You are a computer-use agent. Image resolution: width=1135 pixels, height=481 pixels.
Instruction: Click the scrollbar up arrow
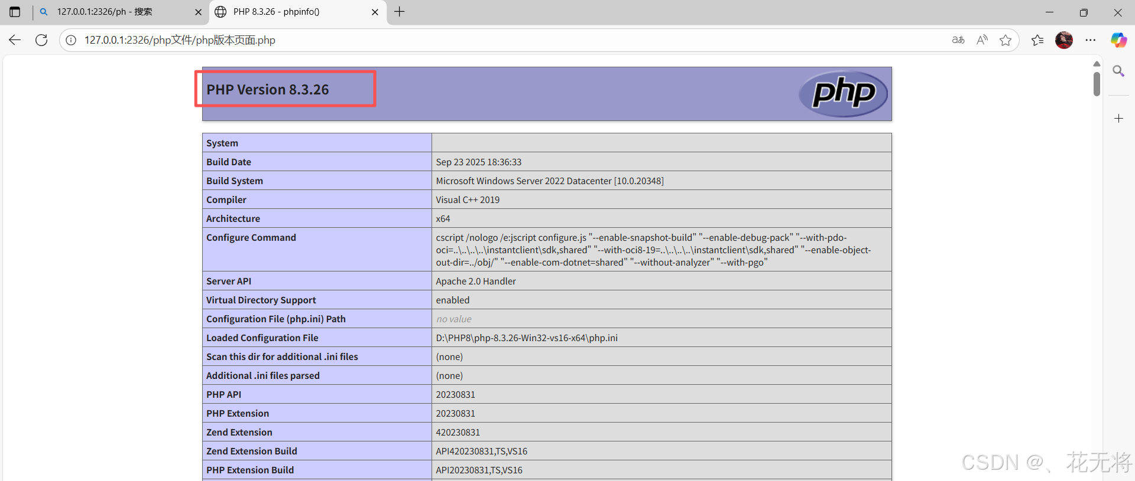pos(1097,64)
